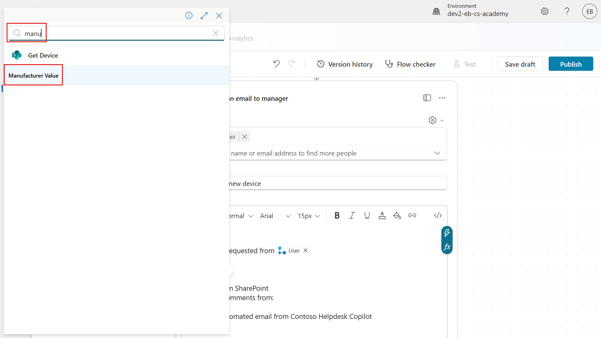
Task: Expand the people picker dropdown
Action: [x=437, y=153]
